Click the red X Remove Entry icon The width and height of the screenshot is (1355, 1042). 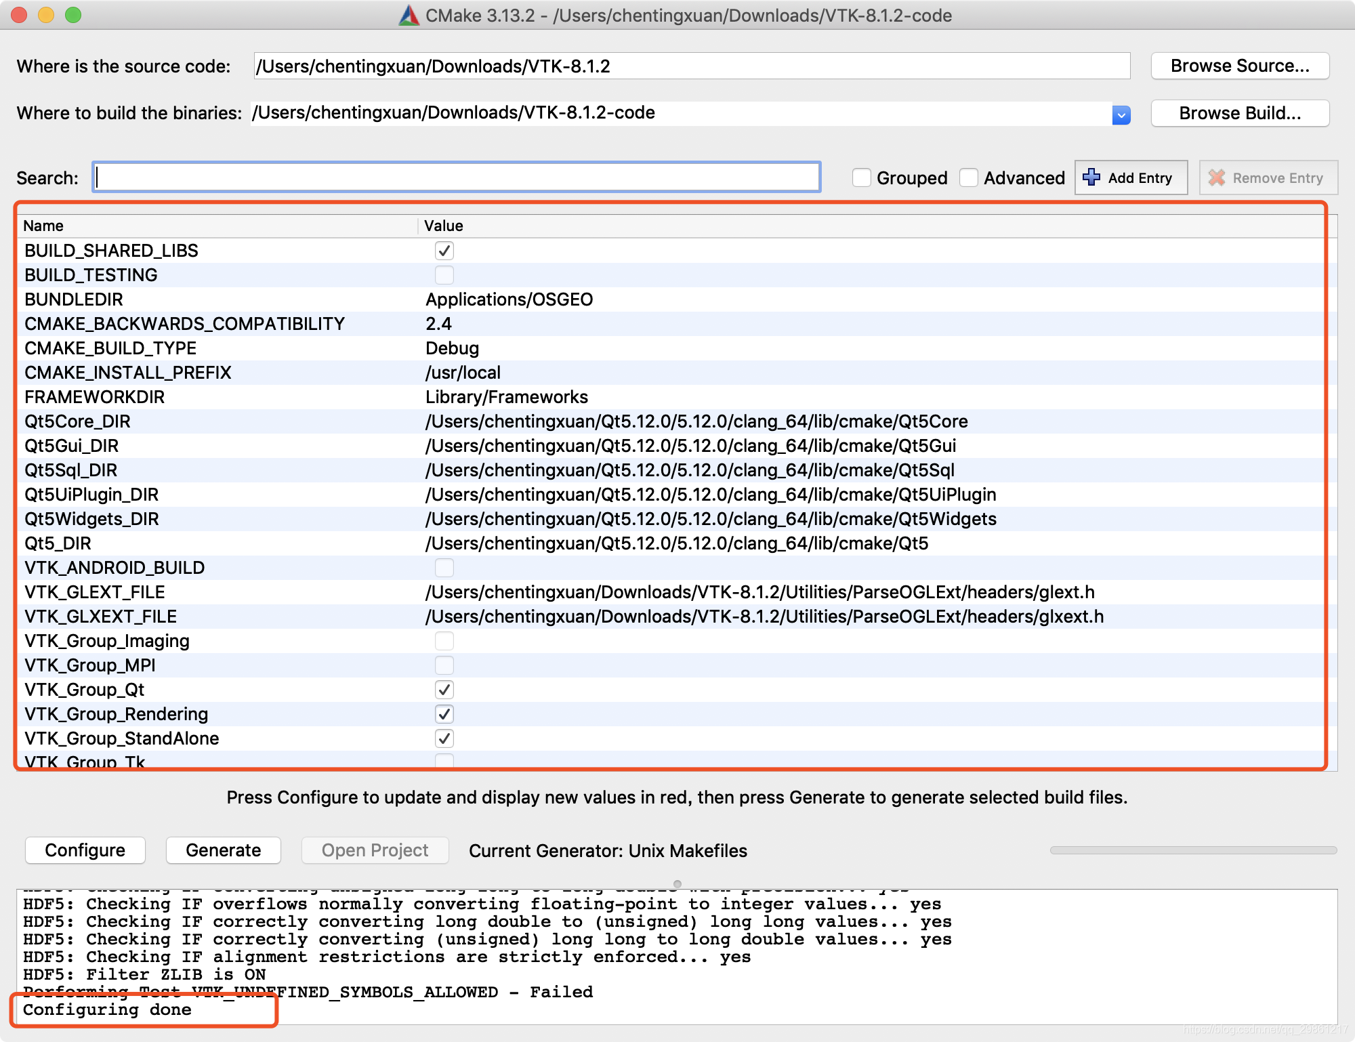pyautogui.click(x=1217, y=178)
